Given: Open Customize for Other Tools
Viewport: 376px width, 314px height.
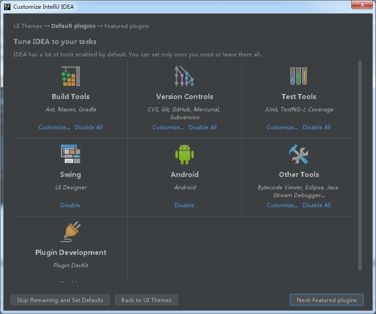Looking at the screenshot, I should click(x=283, y=205).
